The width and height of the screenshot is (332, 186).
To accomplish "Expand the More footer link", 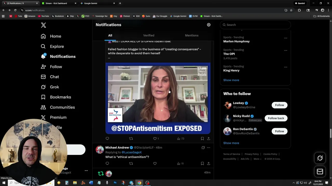I will point(258,159).
